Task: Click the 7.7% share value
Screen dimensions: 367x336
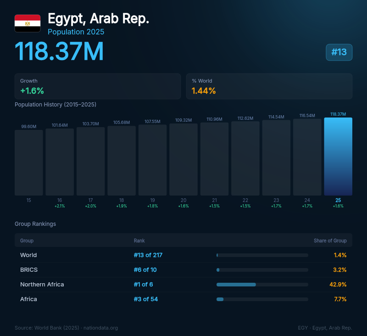Action: [340, 299]
